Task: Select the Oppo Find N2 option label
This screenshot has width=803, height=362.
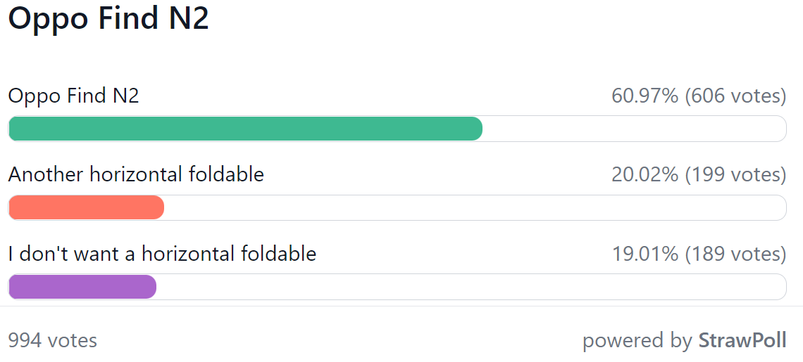Action: click(x=74, y=96)
